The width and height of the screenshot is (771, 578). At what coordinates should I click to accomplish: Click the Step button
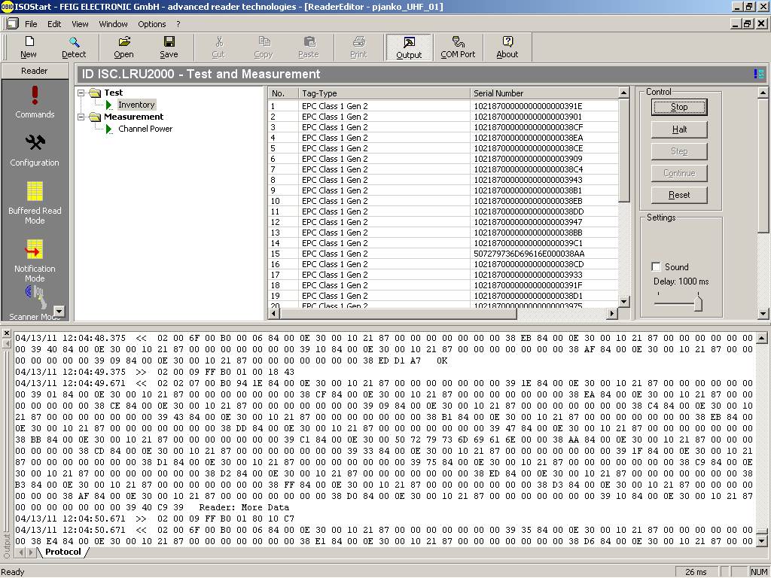pos(679,151)
